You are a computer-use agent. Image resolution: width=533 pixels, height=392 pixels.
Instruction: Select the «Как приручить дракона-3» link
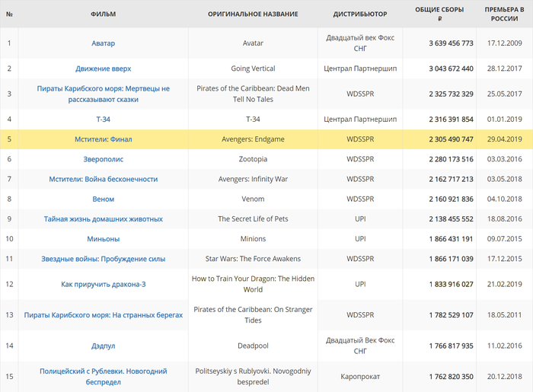pyautogui.click(x=103, y=284)
